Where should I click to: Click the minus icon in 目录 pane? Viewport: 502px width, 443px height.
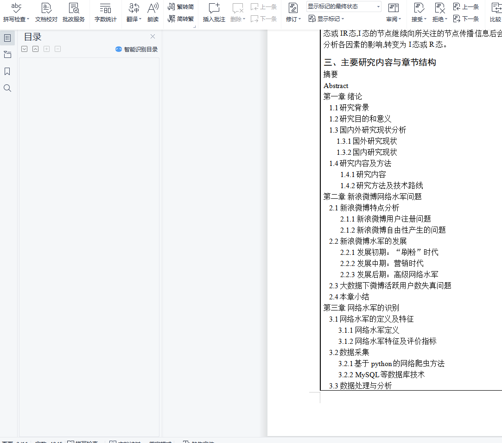(57, 49)
